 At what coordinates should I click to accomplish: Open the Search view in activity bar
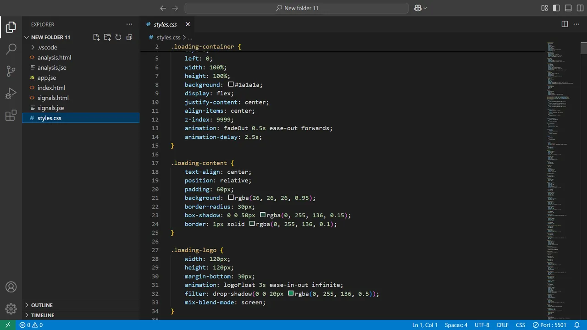(x=11, y=49)
